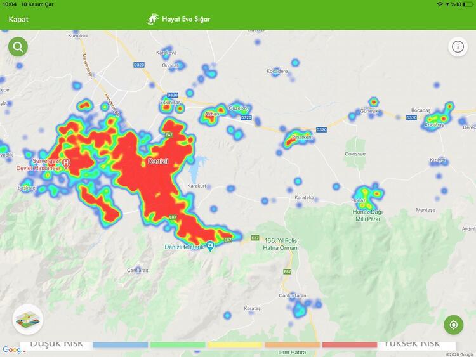Select the green legend swatch
The height and width of the screenshot is (357, 476).
[178, 345]
